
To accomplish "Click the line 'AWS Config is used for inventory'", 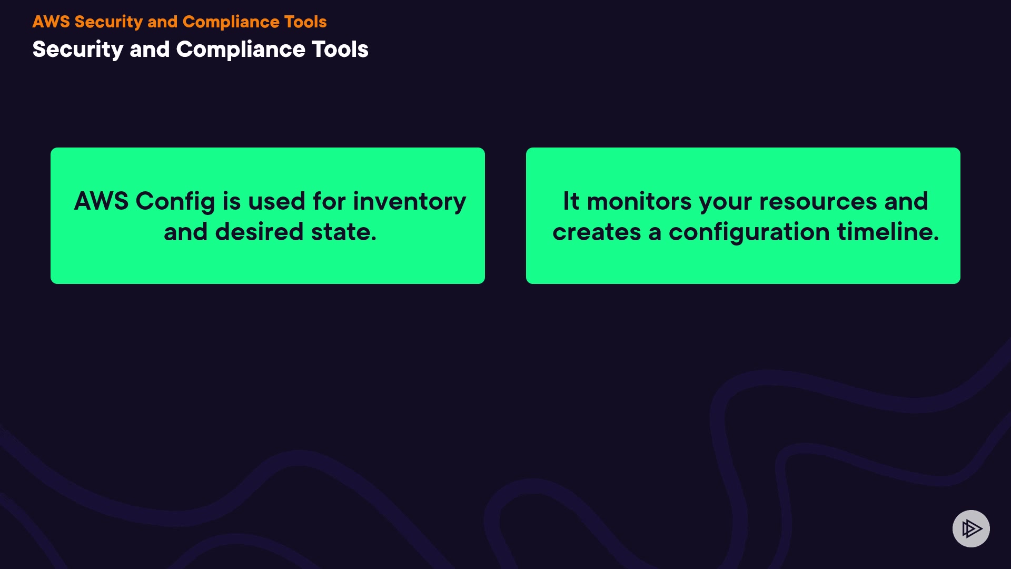I will [270, 201].
